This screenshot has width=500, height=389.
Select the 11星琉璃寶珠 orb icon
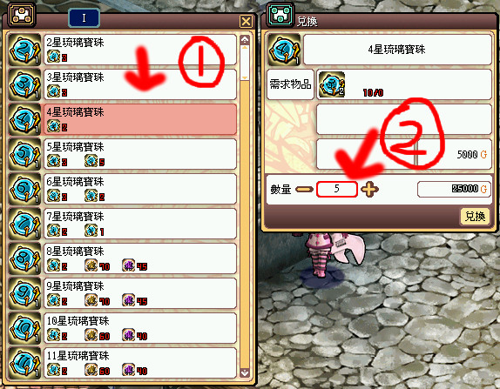pyautogui.click(x=24, y=363)
